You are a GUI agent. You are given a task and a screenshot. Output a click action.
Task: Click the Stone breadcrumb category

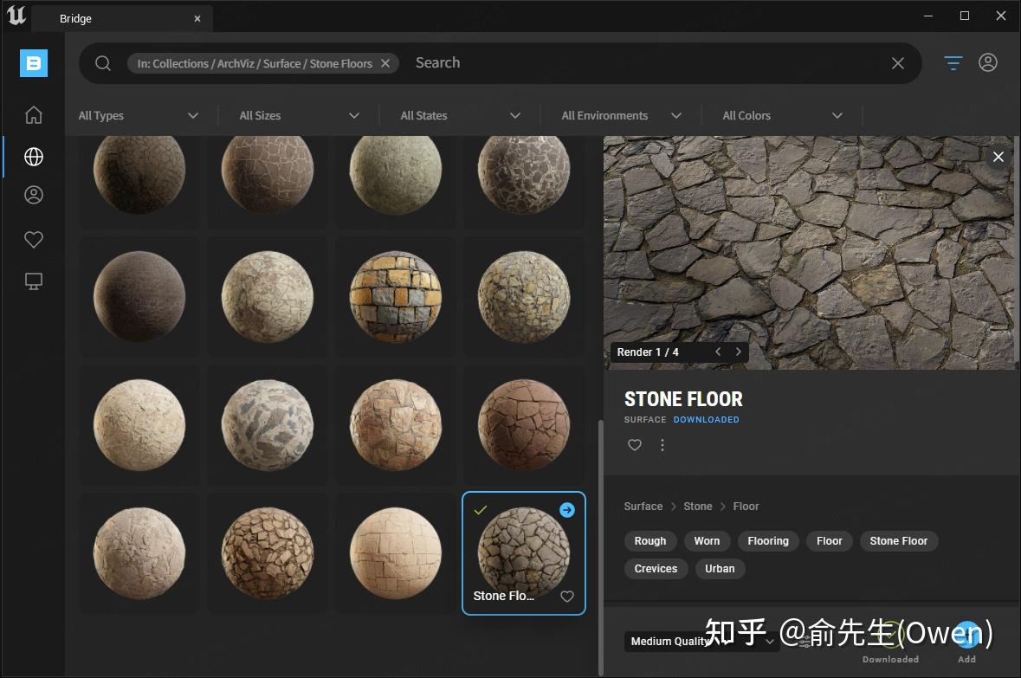pyautogui.click(x=697, y=507)
